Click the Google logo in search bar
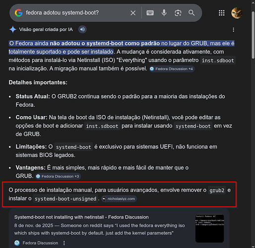The height and width of the screenshot is (248, 255). tap(18, 13)
